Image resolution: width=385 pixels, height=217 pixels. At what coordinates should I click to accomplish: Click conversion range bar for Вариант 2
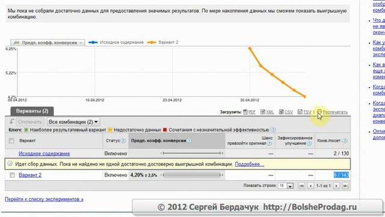pyautogui.click(x=191, y=175)
